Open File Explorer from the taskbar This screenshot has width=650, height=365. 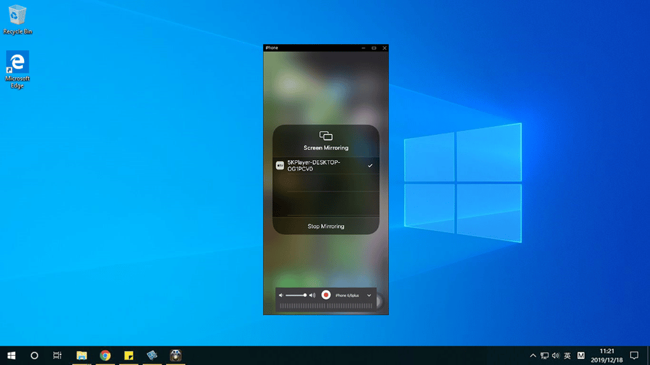tap(82, 356)
